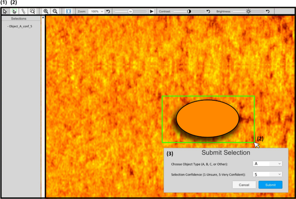Open the Selection Confidence dropdown
This screenshot has width=296, height=199.
pos(267,174)
